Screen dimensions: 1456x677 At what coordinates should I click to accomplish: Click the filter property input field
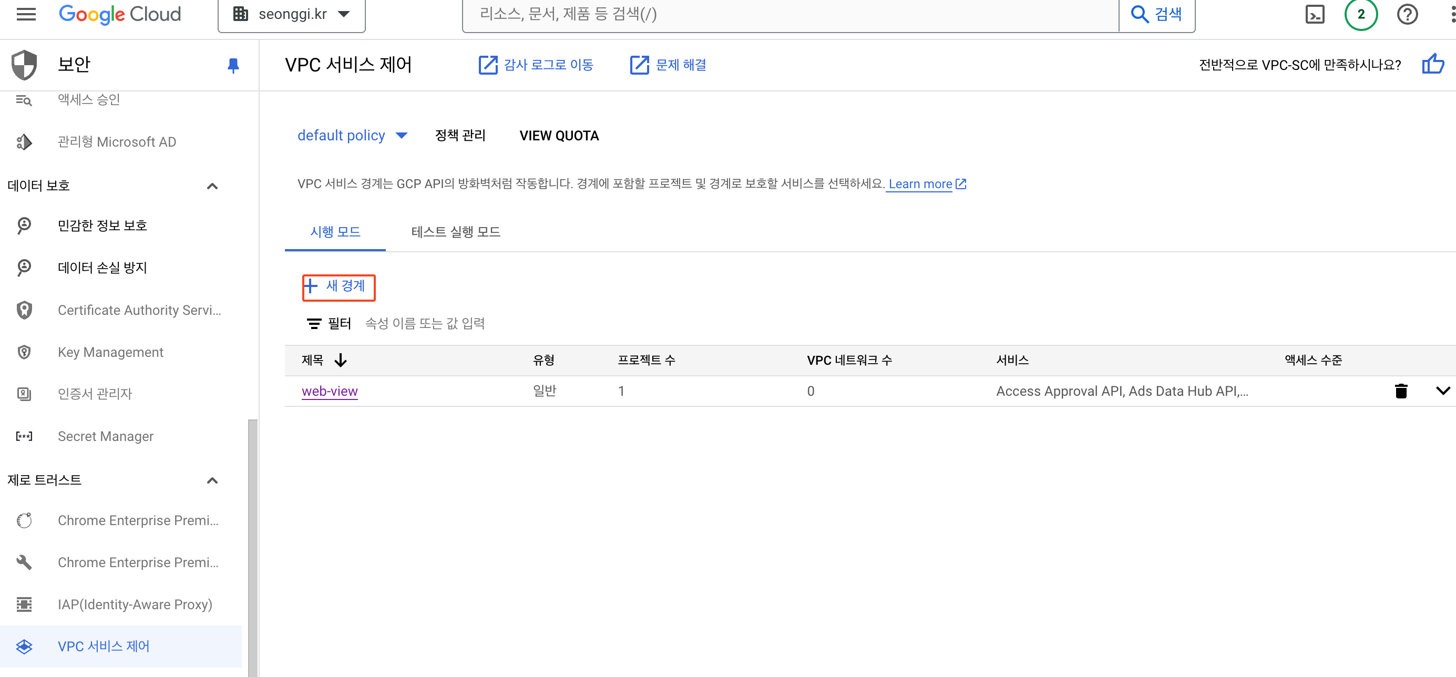425,323
